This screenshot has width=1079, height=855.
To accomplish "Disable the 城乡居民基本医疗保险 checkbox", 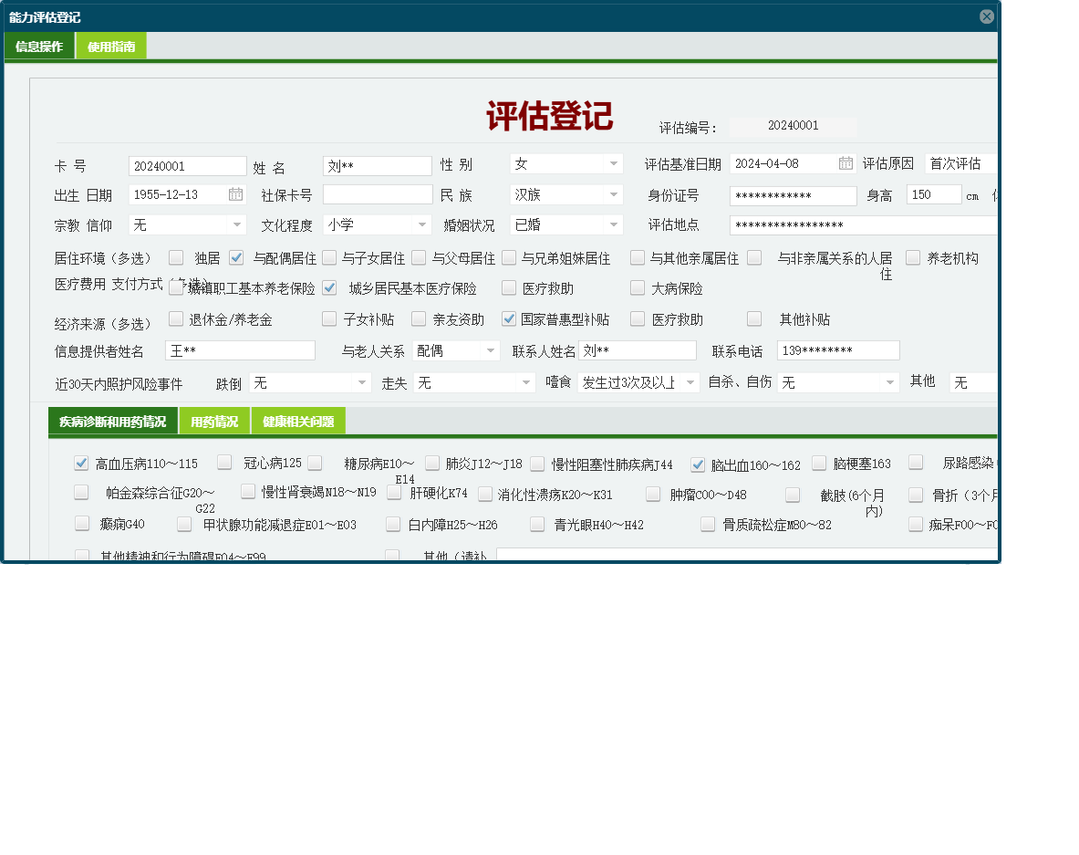I will (x=328, y=287).
